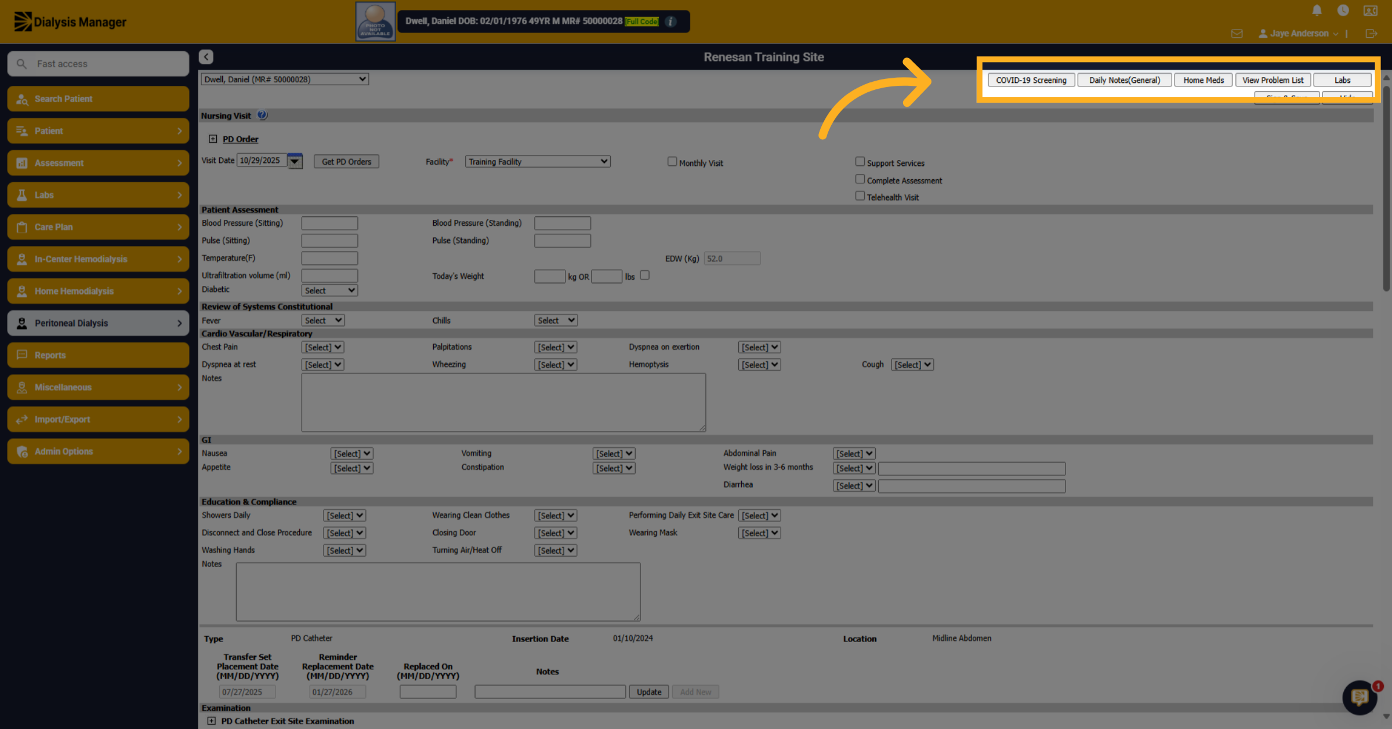Check the Support Services box
The height and width of the screenshot is (729, 1392).
tap(860, 162)
